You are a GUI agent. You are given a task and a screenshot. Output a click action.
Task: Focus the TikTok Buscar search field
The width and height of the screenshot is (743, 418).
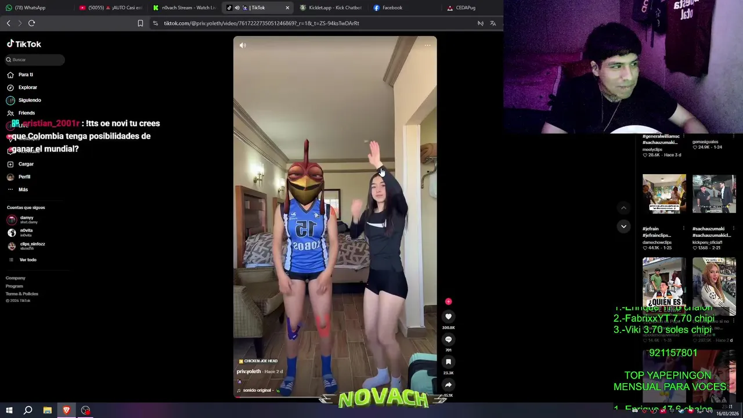(x=35, y=60)
